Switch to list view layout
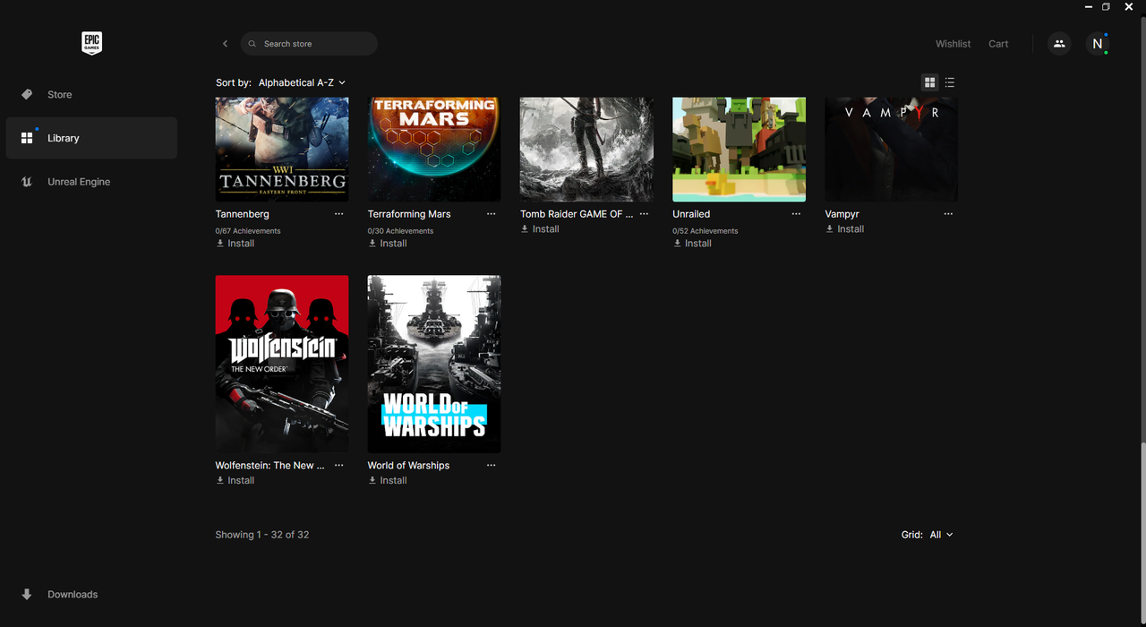This screenshot has width=1146, height=627. [950, 82]
